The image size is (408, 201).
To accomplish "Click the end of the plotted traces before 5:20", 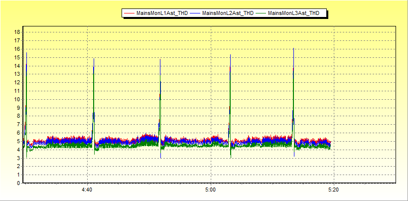I will [330, 144].
